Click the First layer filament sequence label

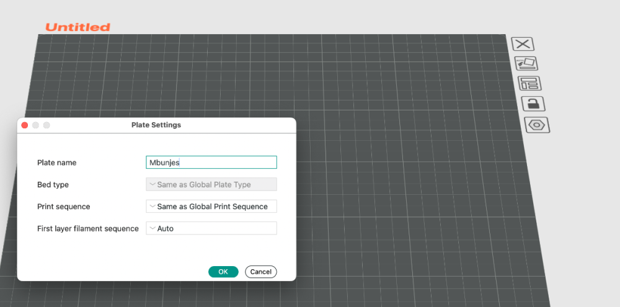pyautogui.click(x=88, y=229)
